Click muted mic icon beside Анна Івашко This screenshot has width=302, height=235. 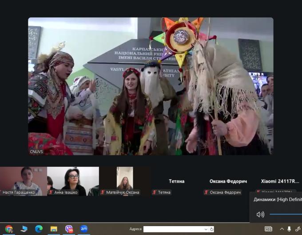pos(51,193)
